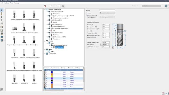
Task: Select the Гравирование engraving tool thumbnail
Action: tap(14, 53)
